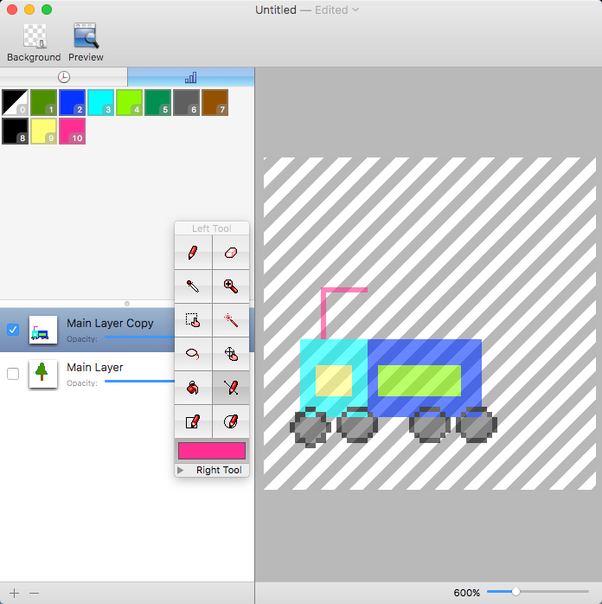The width and height of the screenshot is (602, 604).
Task: Select the Eraser tool
Action: 230,253
